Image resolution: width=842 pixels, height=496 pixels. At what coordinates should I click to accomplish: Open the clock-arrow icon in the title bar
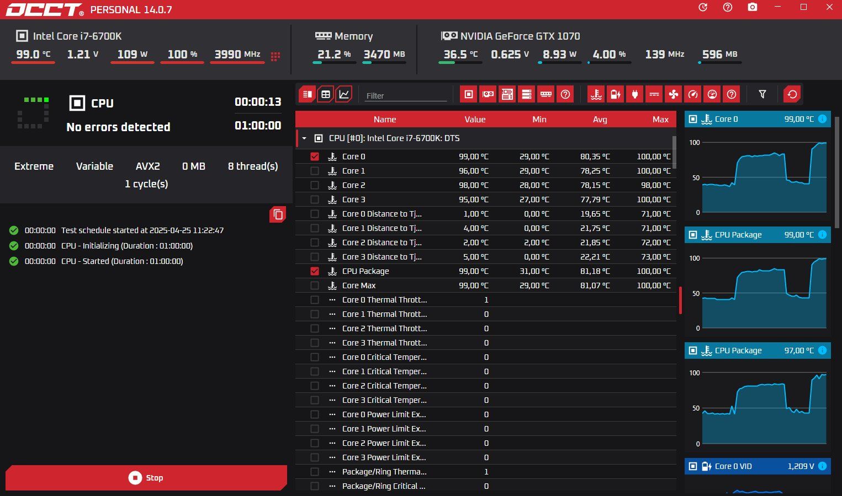point(703,7)
